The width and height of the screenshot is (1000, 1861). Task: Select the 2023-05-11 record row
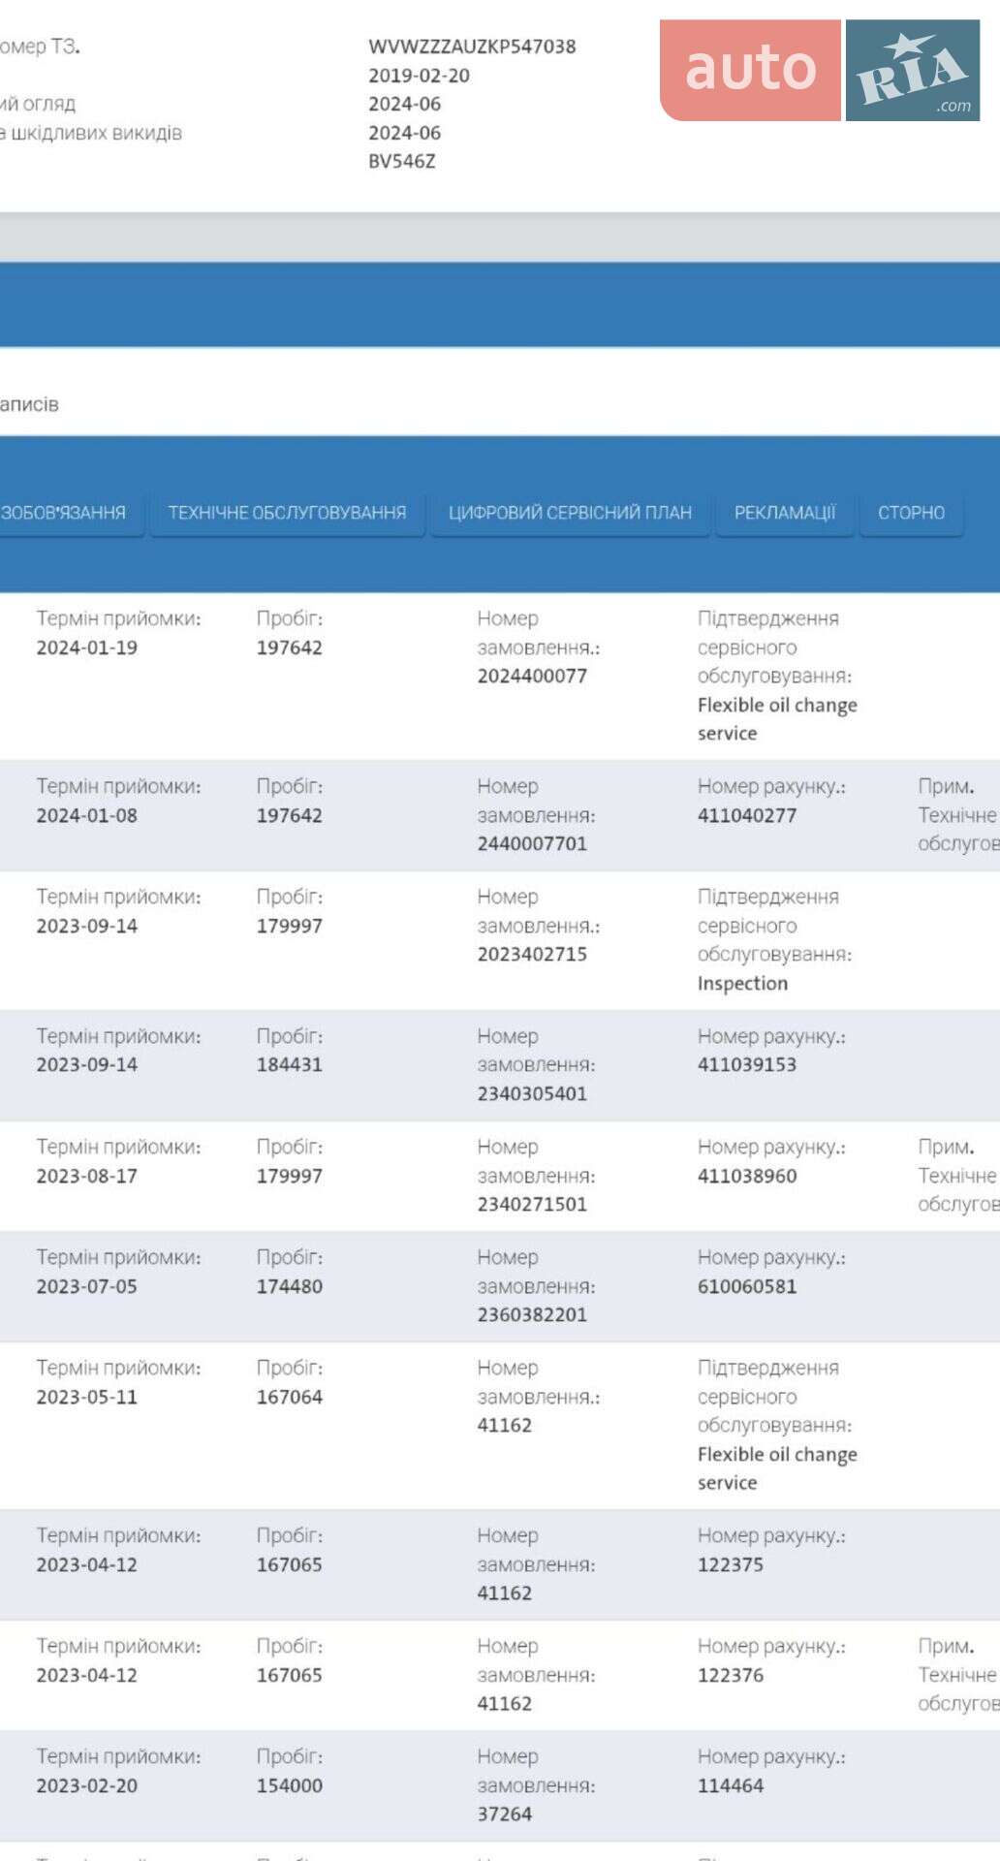click(x=500, y=1425)
